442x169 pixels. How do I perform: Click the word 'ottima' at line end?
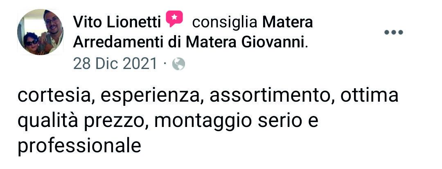(369, 96)
